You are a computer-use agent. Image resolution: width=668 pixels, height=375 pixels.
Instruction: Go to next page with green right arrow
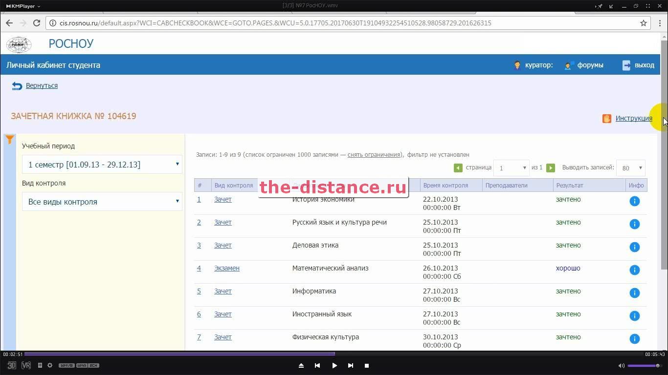[551, 168]
